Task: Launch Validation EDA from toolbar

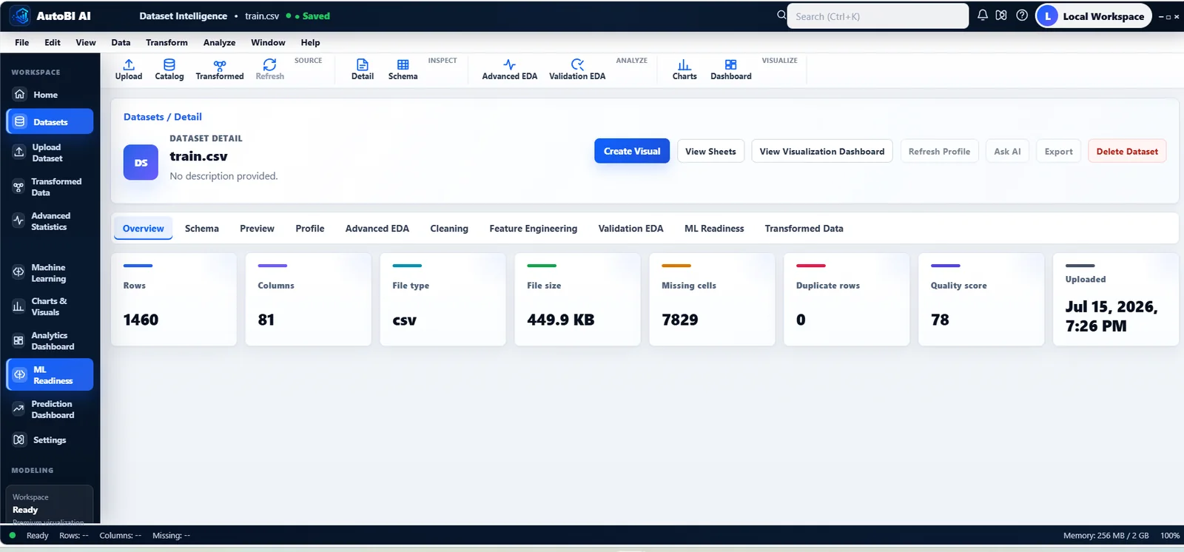Action: click(577, 70)
